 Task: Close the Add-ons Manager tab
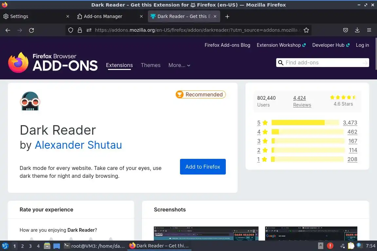point(141,16)
